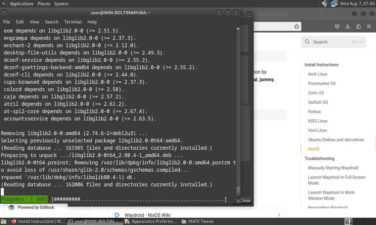Click the show desktop icon in the bottom panel
This screenshot has width=376, height=225.
pyautogui.click(x=3, y=221)
